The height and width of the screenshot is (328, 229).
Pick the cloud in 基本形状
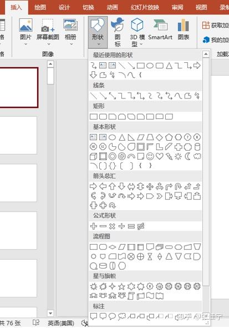pos(197,156)
